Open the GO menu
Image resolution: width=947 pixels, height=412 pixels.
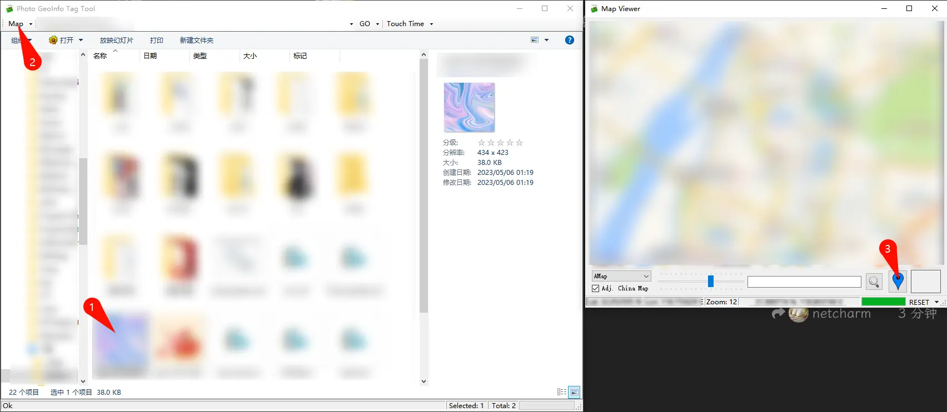[365, 24]
